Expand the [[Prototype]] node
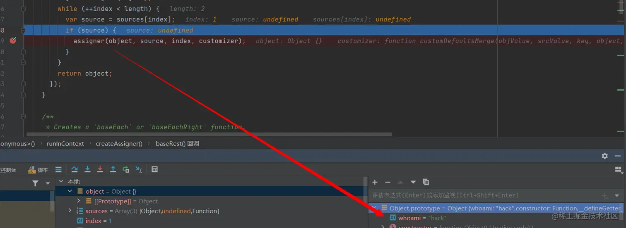 coord(79,201)
